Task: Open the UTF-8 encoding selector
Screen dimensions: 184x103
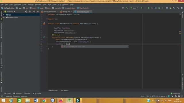Action: (x=155, y=96)
